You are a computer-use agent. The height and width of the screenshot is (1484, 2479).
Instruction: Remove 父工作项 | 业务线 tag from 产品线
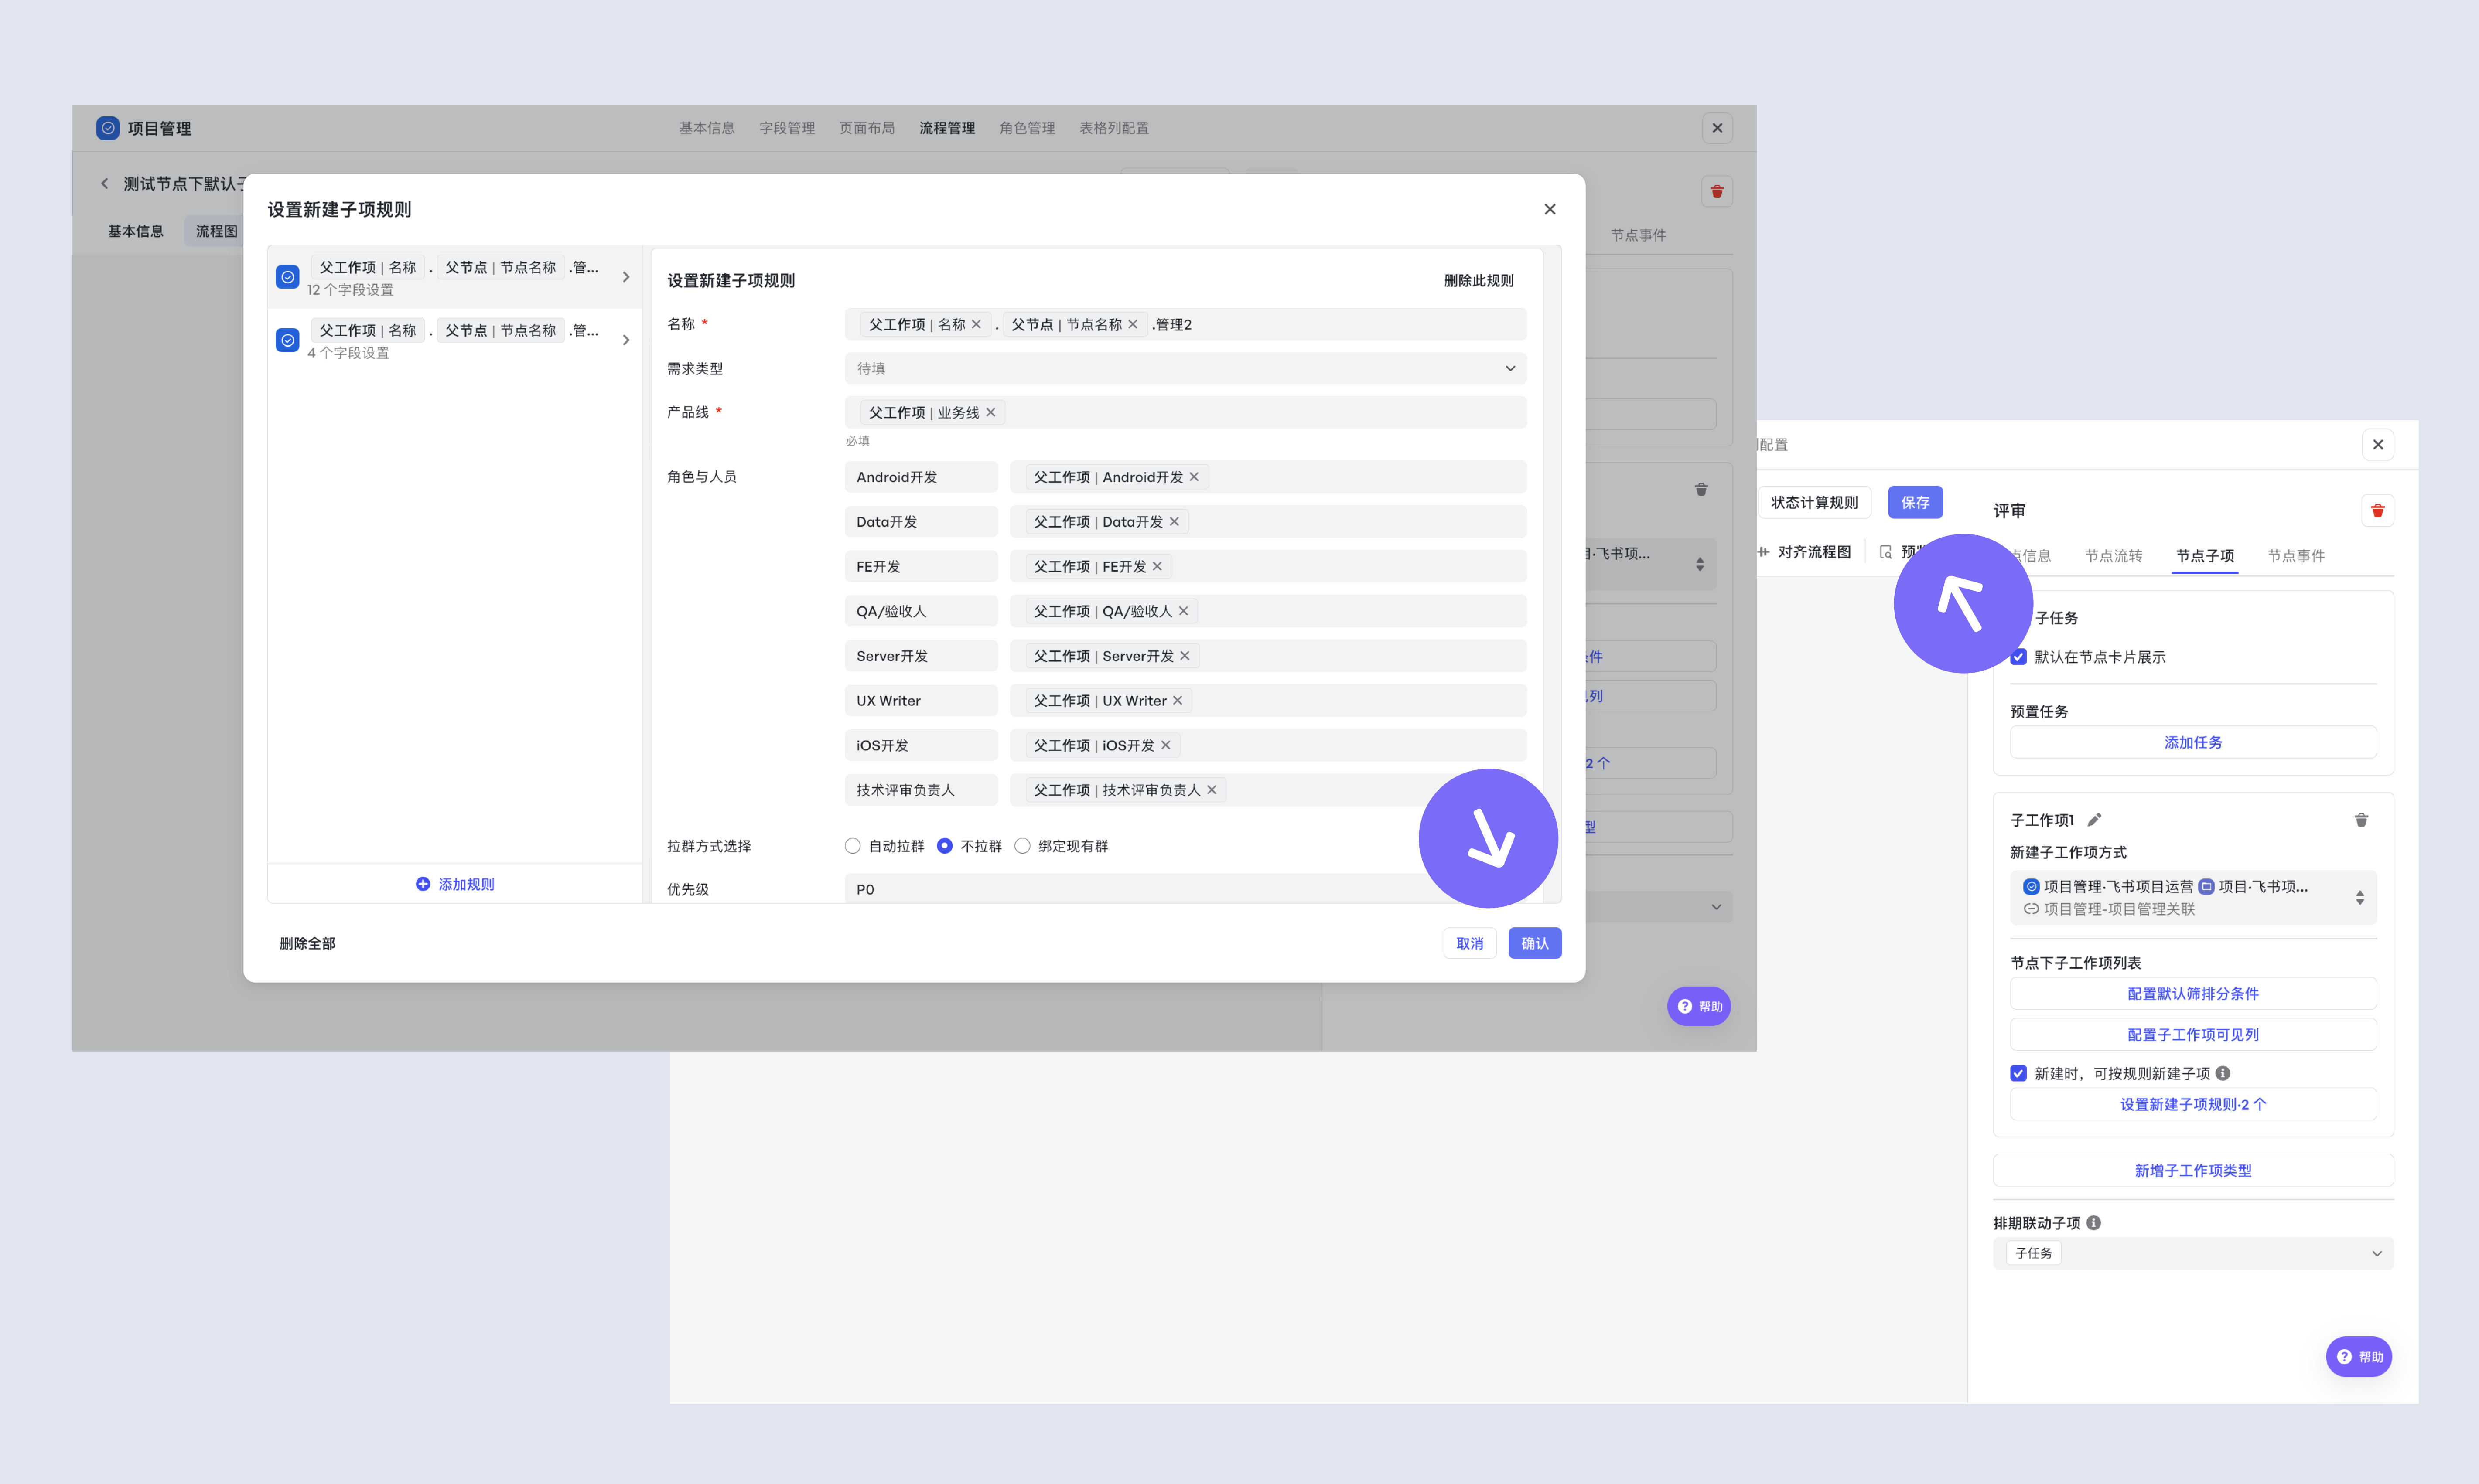coord(990,412)
